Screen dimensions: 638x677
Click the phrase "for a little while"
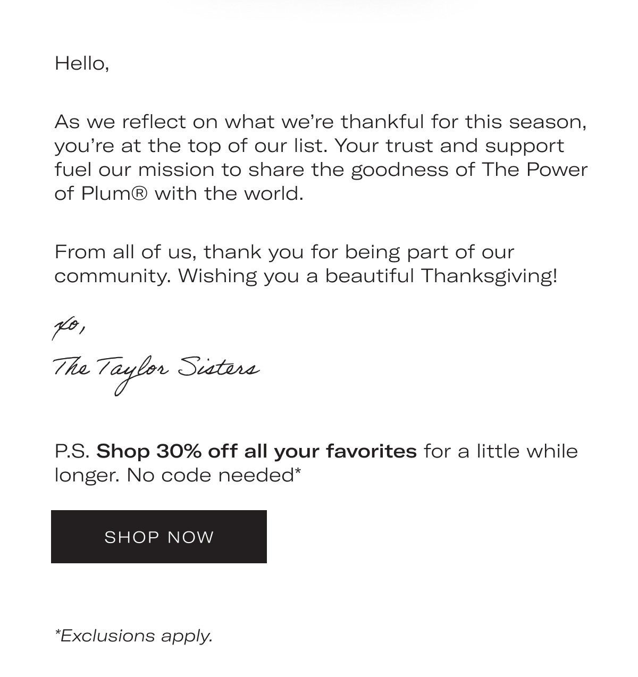point(501,451)
